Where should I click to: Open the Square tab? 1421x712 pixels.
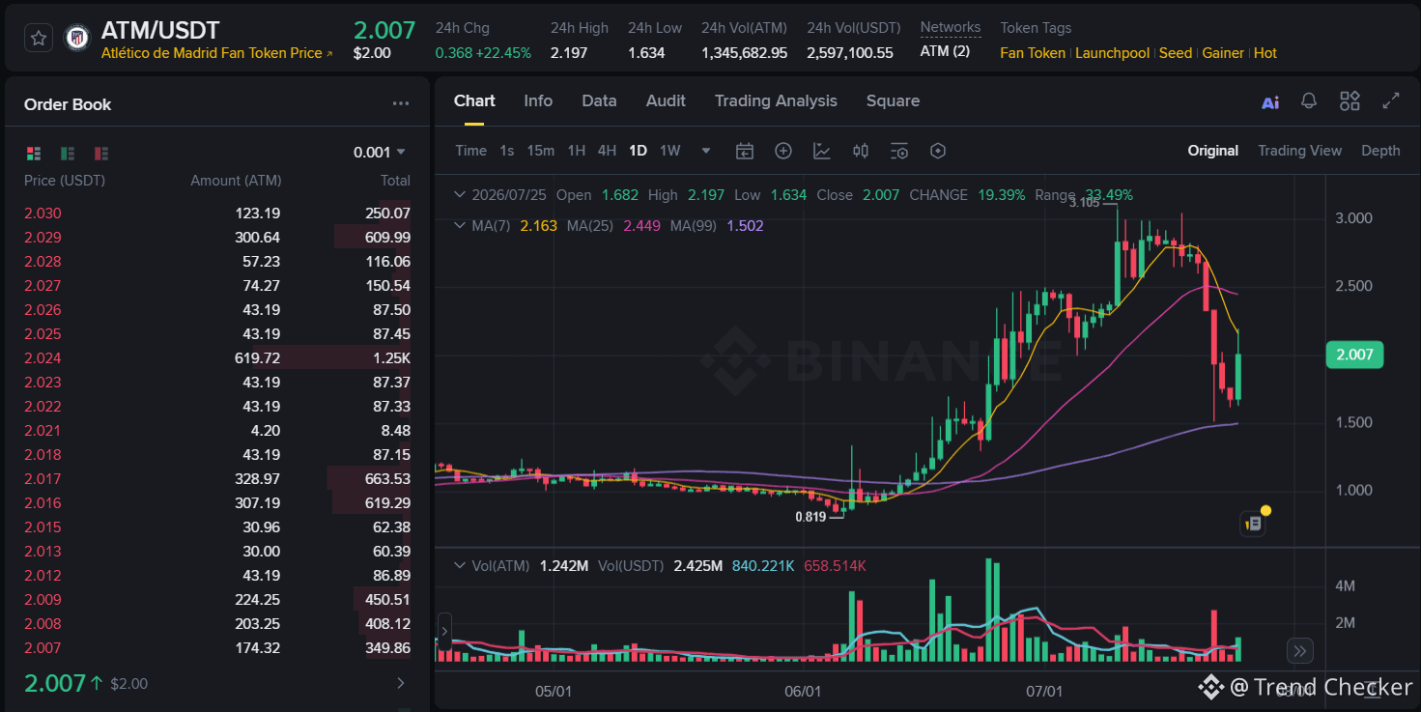[893, 100]
